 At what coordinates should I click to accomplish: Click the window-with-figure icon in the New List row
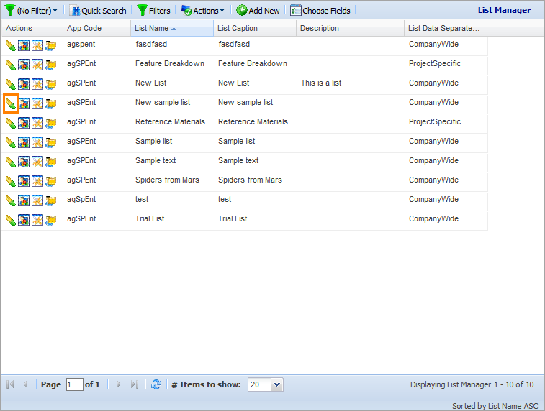tap(24, 84)
